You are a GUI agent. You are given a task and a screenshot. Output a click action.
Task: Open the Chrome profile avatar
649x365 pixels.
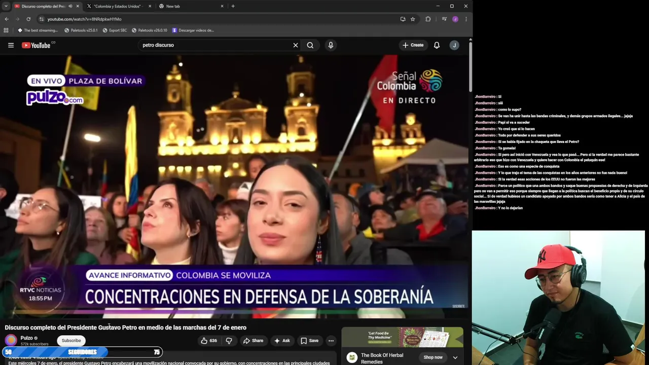455,19
